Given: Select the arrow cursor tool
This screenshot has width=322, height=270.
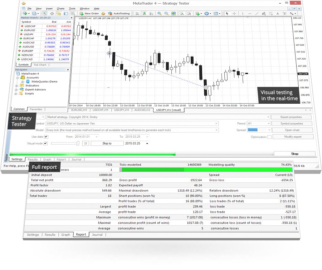Looking at the screenshot, I should click(227, 14).
